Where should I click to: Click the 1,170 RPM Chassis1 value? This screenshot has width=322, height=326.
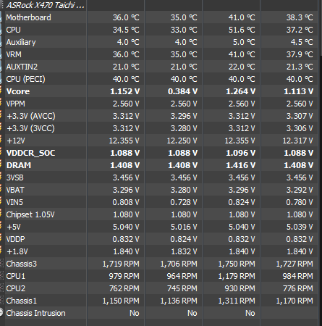click(x=295, y=301)
